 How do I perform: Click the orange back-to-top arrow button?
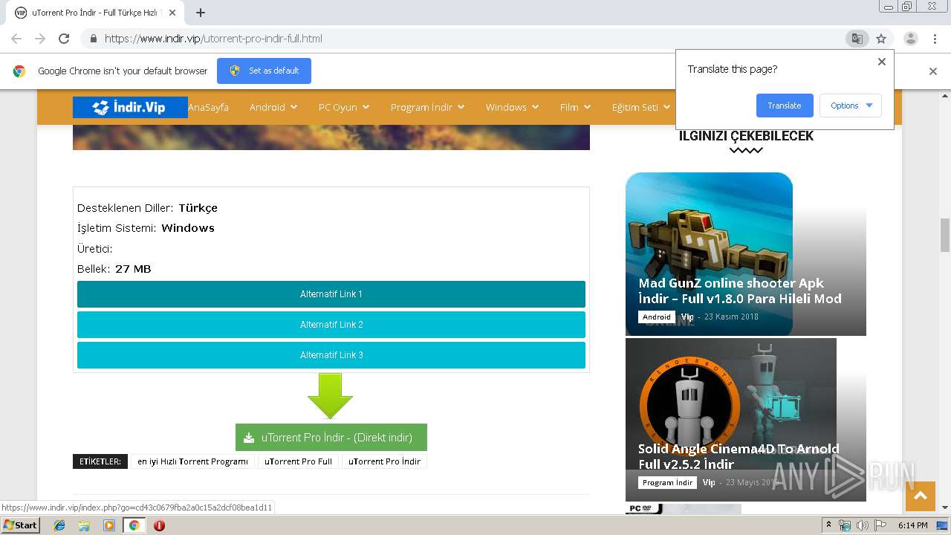click(921, 496)
